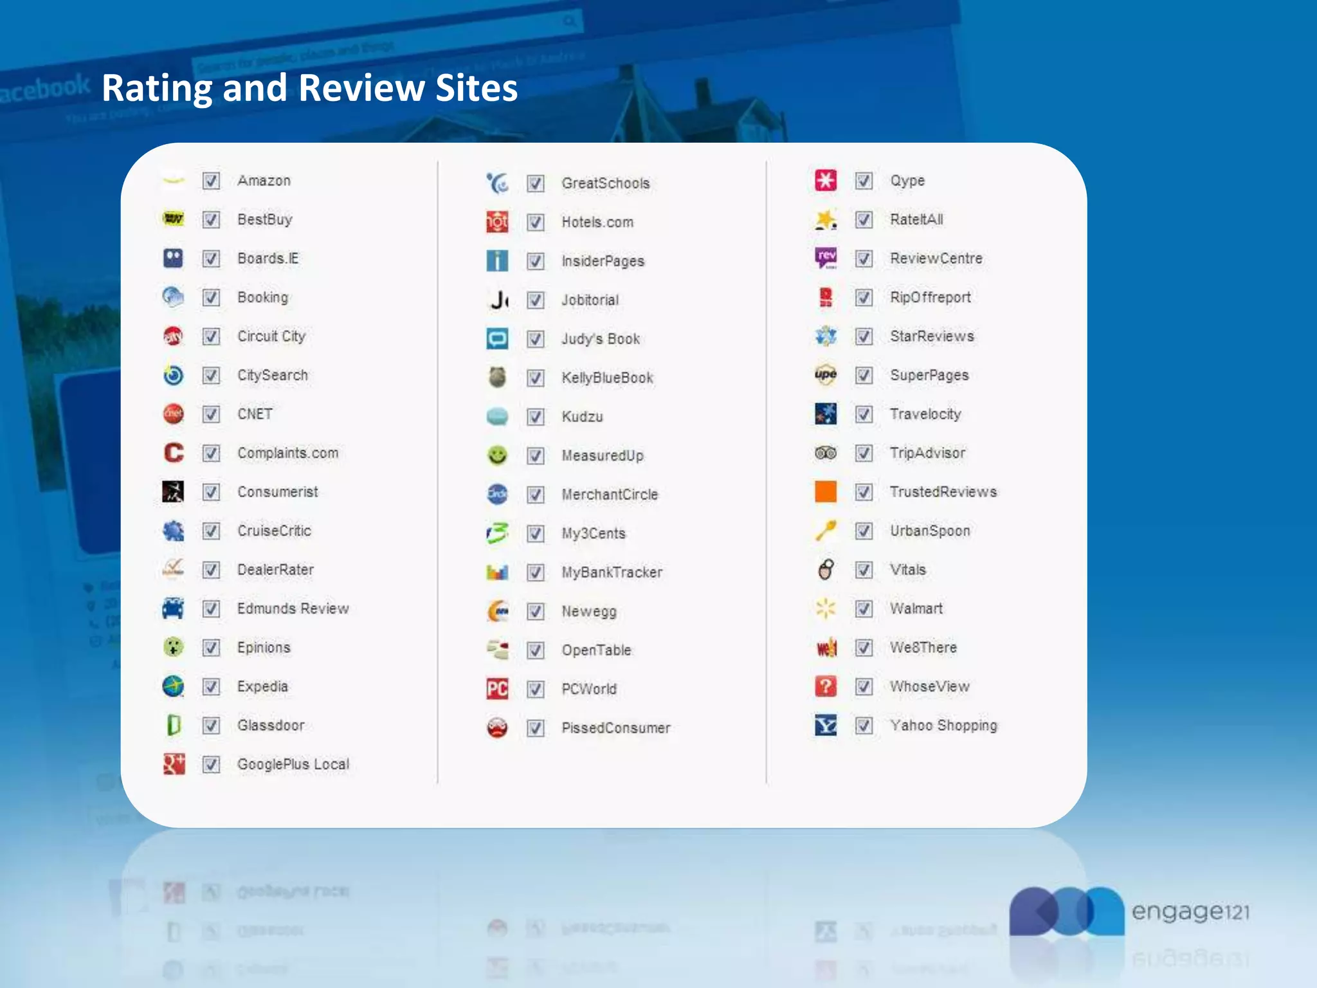Click the Complaints.com red C icon
1317x988 pixels.
pos(173,453)
